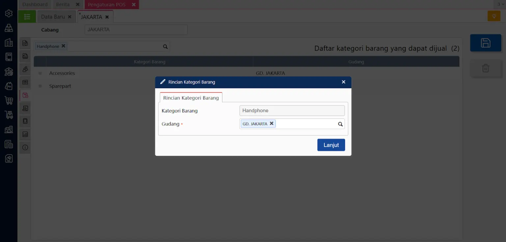The height and width of the screenshot is (242, 506).
Task: Select the table layout side tab icon
Action: pos(25,82)
